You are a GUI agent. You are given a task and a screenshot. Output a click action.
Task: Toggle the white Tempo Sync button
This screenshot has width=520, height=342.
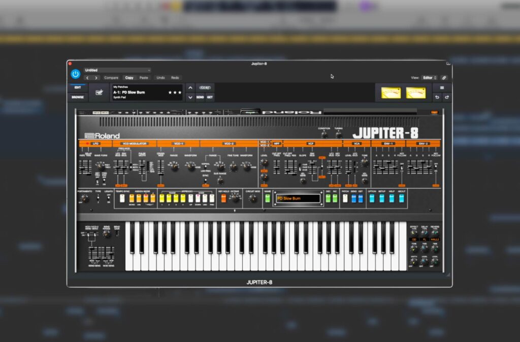click(x=122, y=198)
